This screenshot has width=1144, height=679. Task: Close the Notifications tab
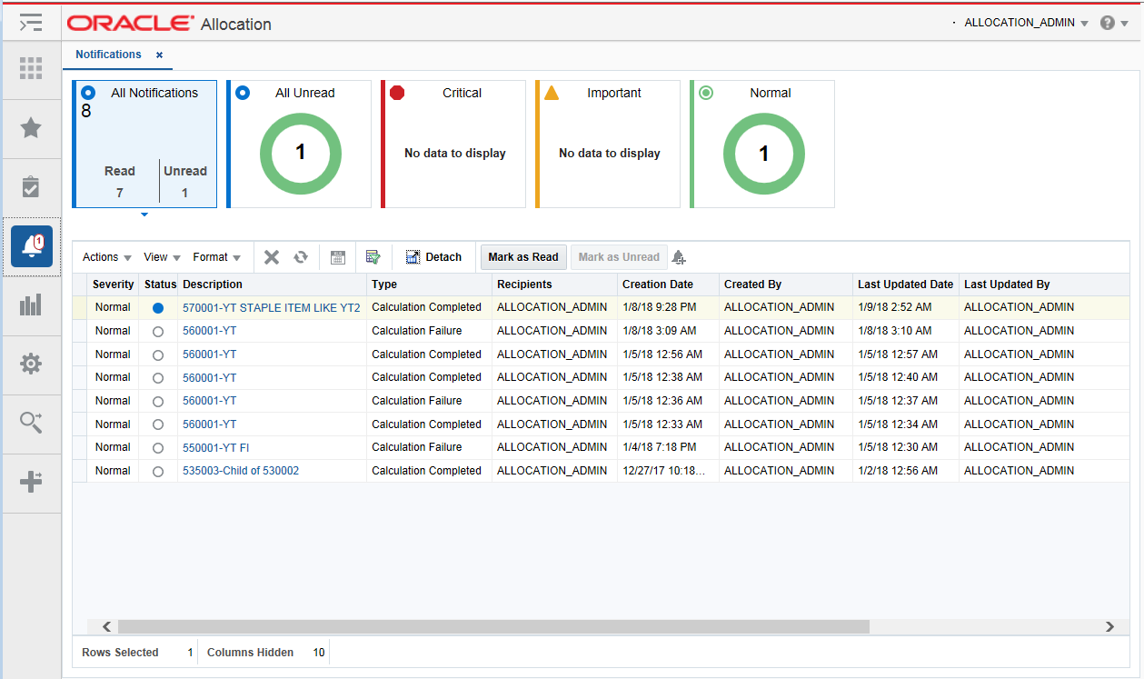tap(159, 55)
